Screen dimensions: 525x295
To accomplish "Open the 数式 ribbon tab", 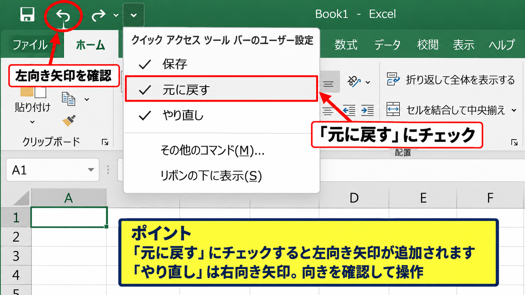I will coord(346,45).
